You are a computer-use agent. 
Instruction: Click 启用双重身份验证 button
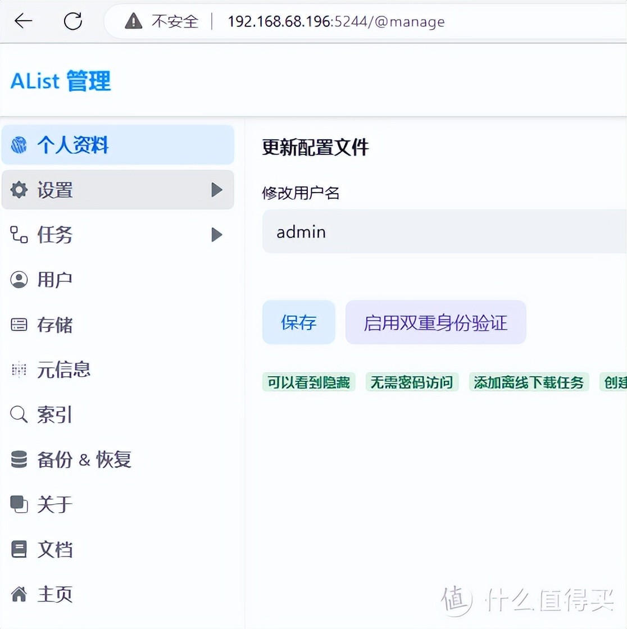pyautogui.click(x=435, y=322)
